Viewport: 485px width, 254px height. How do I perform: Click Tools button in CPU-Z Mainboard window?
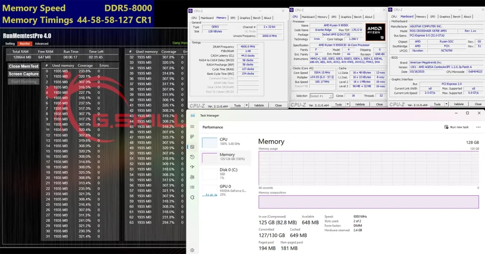[437, 104]
